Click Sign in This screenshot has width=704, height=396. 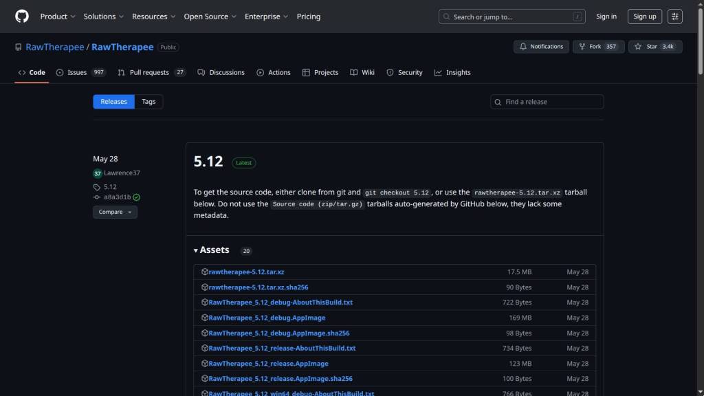[x=606, y=16]
